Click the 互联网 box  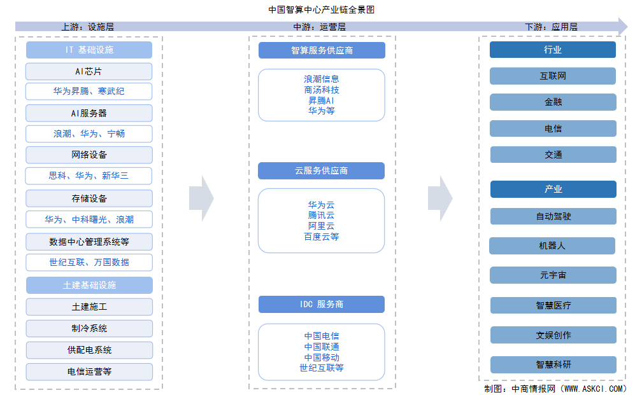click(x=553, y=76)
